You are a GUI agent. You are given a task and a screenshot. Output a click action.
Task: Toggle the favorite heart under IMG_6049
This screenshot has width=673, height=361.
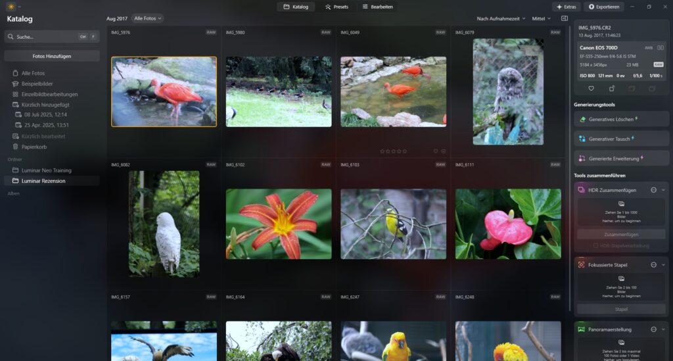436,151
